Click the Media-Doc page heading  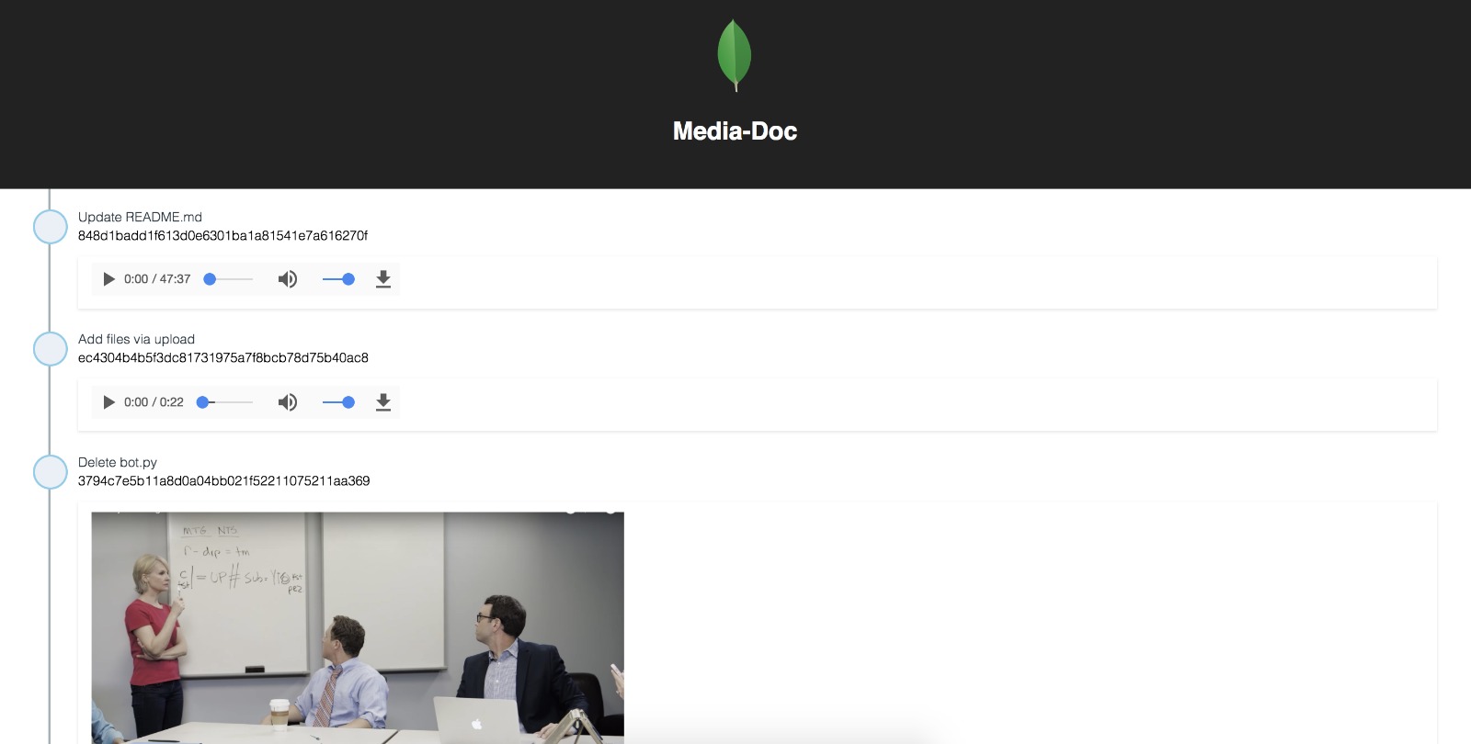click(x=735, y=131)
